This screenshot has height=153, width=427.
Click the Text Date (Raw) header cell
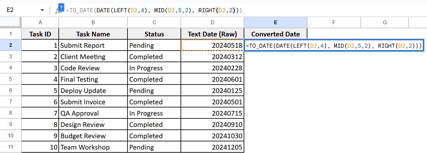213,34
